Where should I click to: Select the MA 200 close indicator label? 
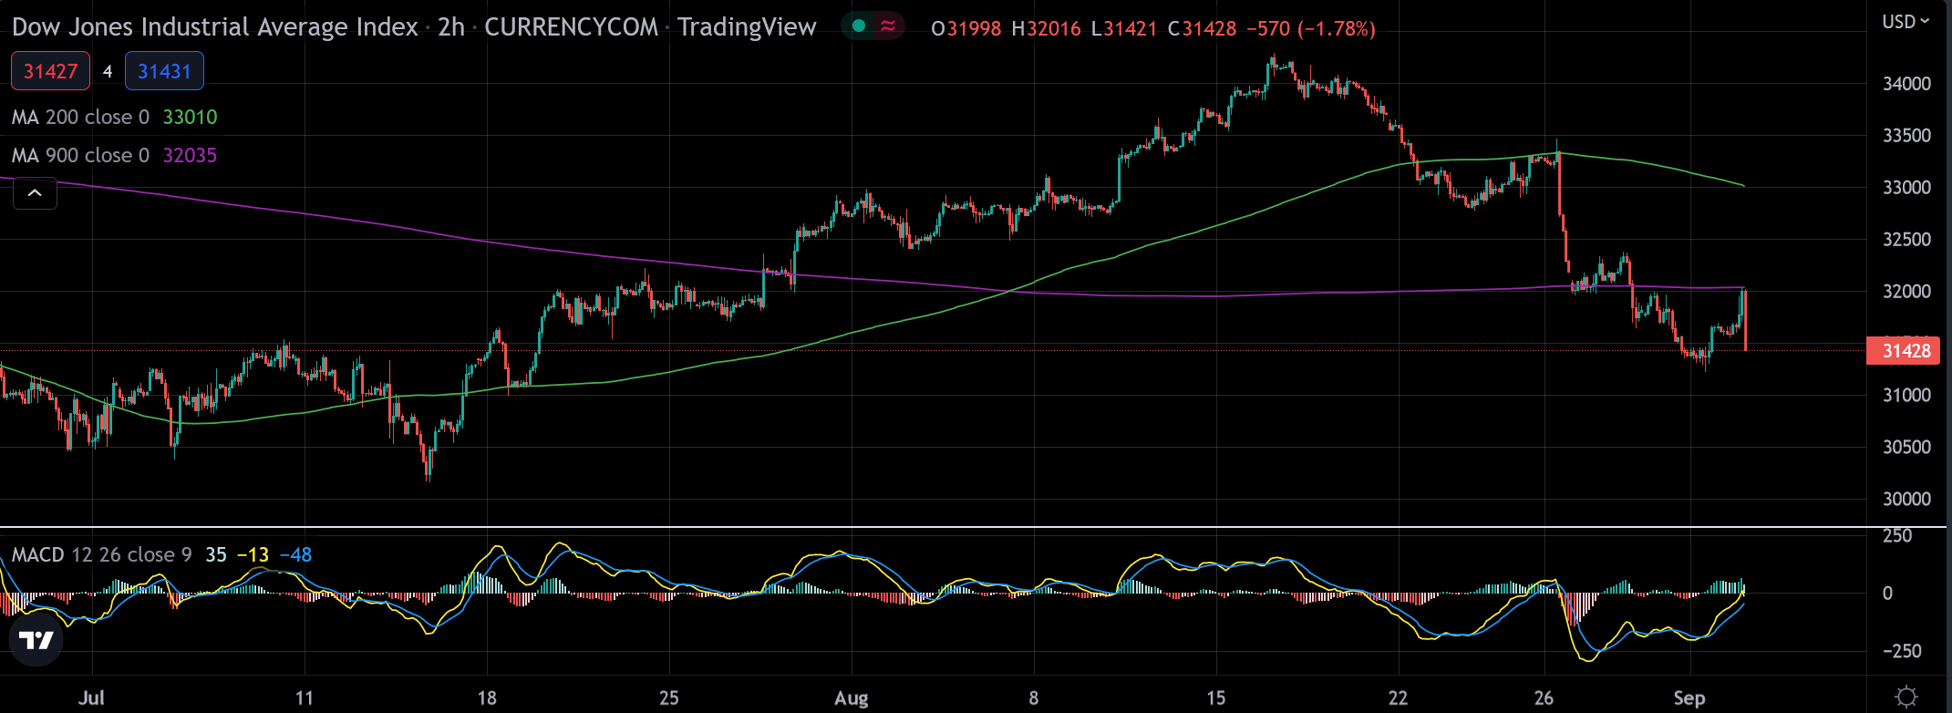(80, 117)
